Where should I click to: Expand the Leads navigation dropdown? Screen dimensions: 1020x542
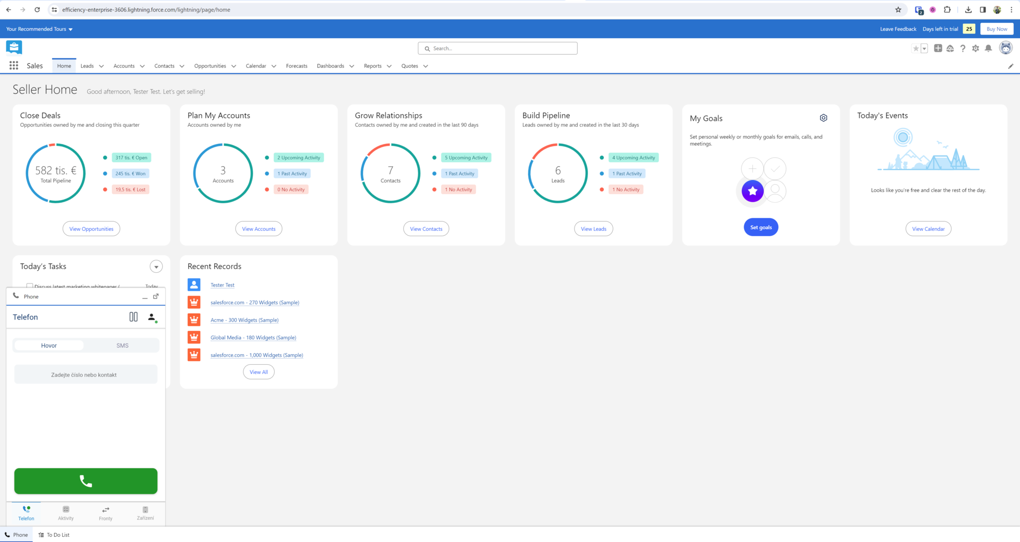[101, 66]
